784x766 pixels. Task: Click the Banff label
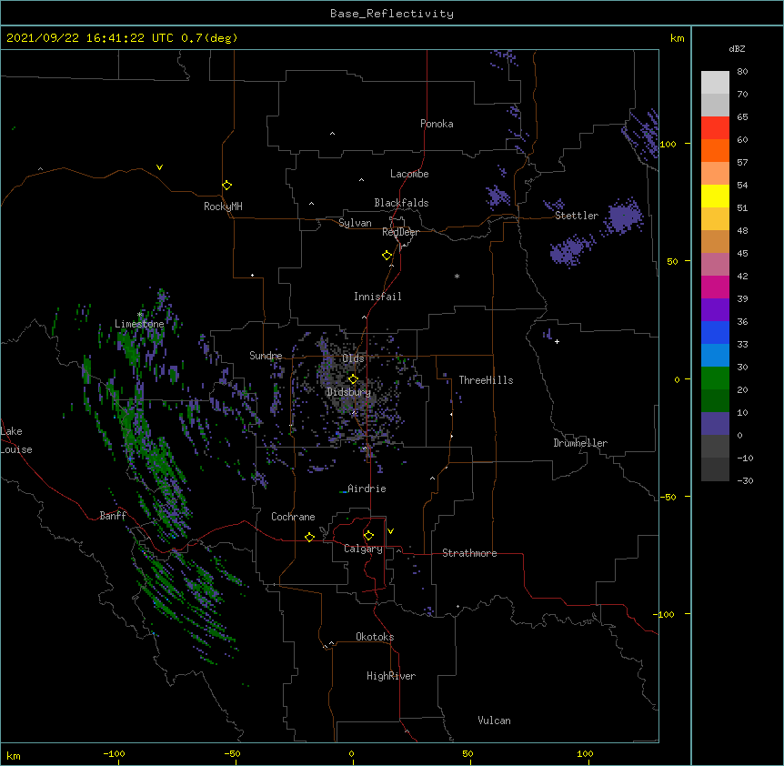click(x=113, y=516)
